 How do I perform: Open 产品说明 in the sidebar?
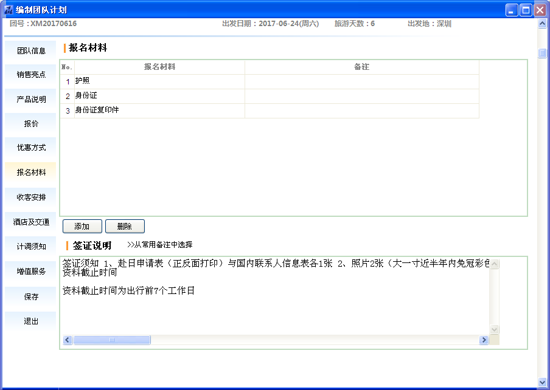tap(31, 100)
